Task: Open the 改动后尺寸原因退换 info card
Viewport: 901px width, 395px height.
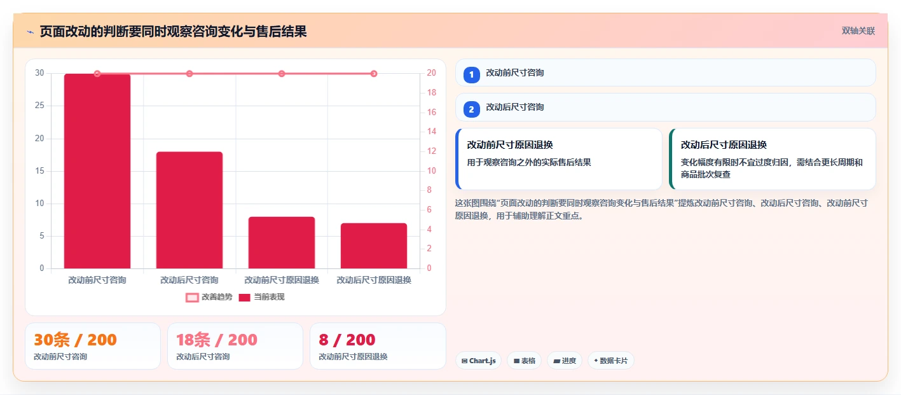Action: [773, 159]
